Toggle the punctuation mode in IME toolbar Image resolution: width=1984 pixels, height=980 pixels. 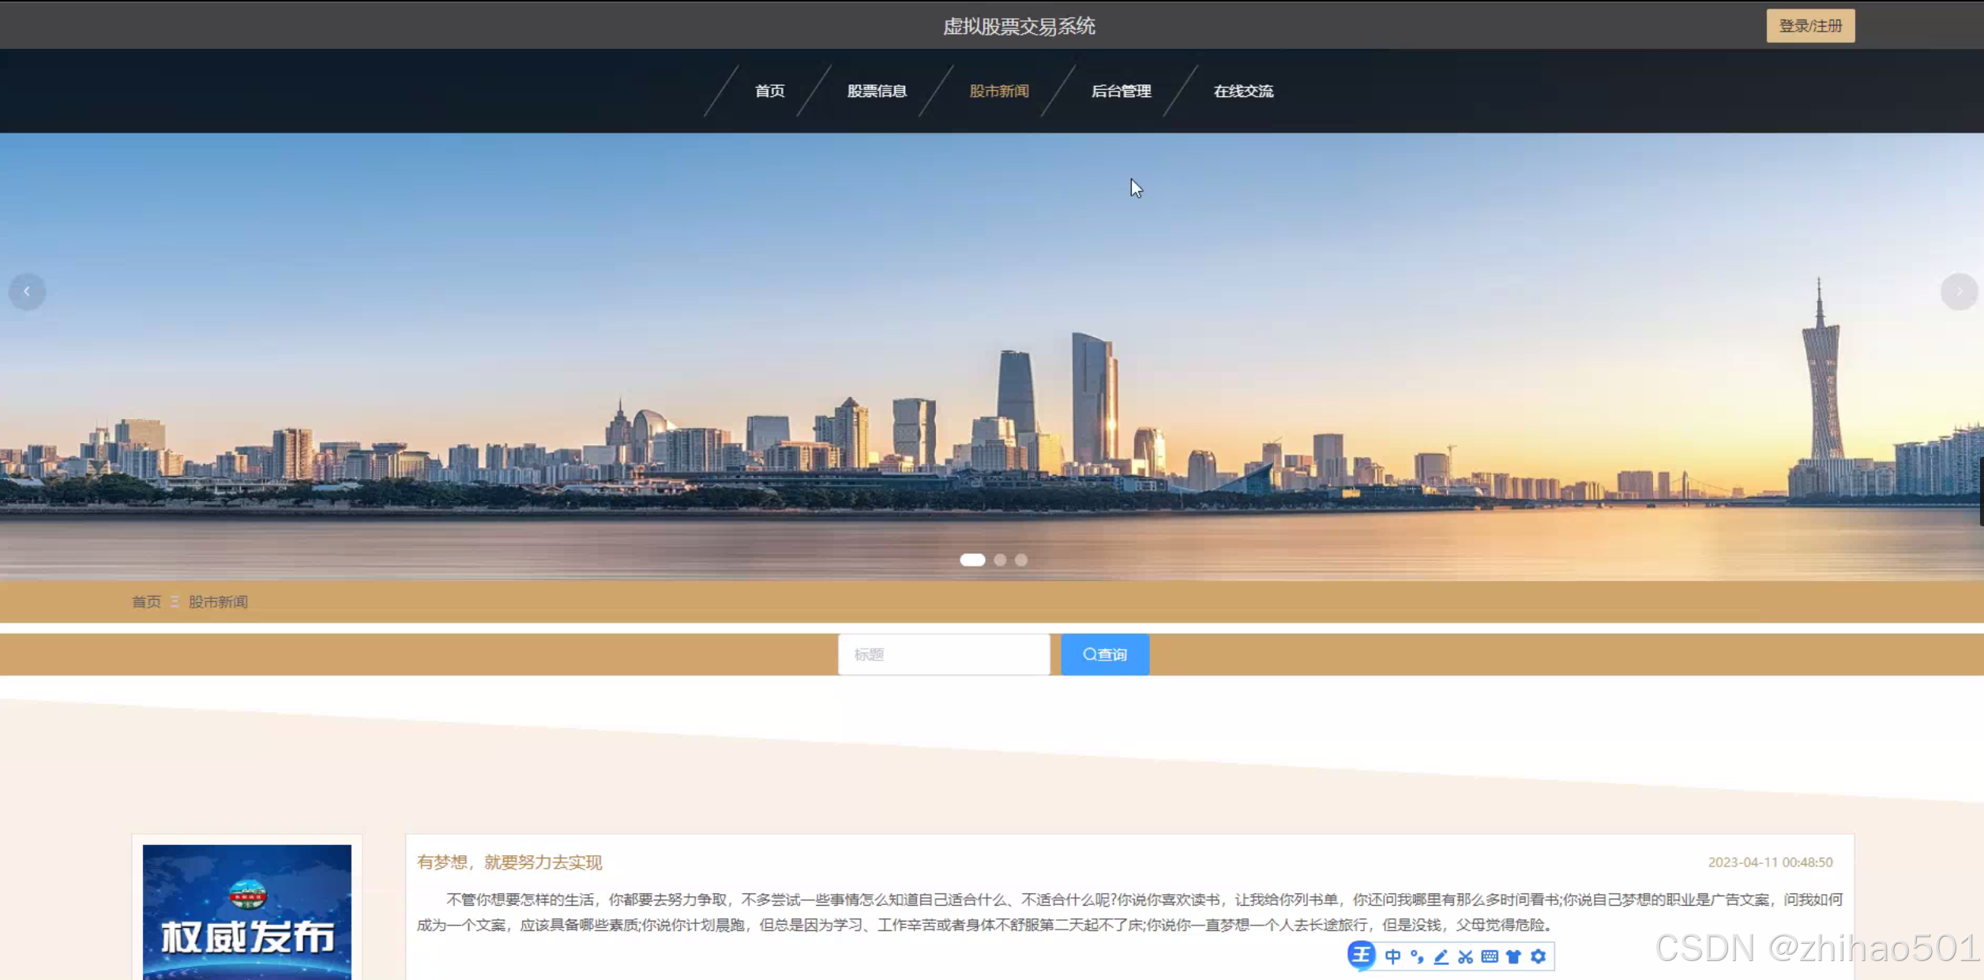point(1417,956)
